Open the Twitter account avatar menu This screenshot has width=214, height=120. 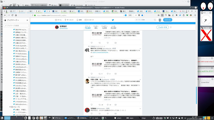[x=160, y=20]
